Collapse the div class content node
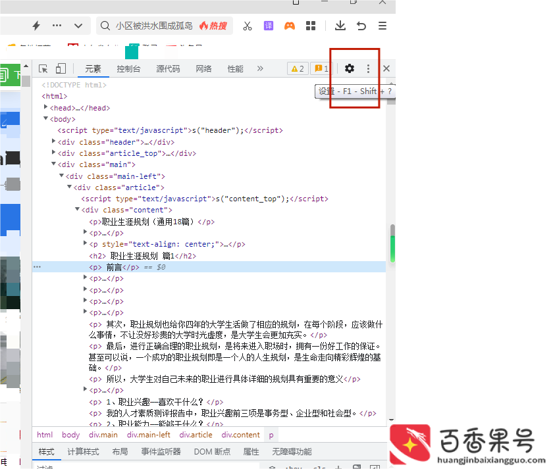The width and height of the screenshot is (553, 469). (77, 209)
